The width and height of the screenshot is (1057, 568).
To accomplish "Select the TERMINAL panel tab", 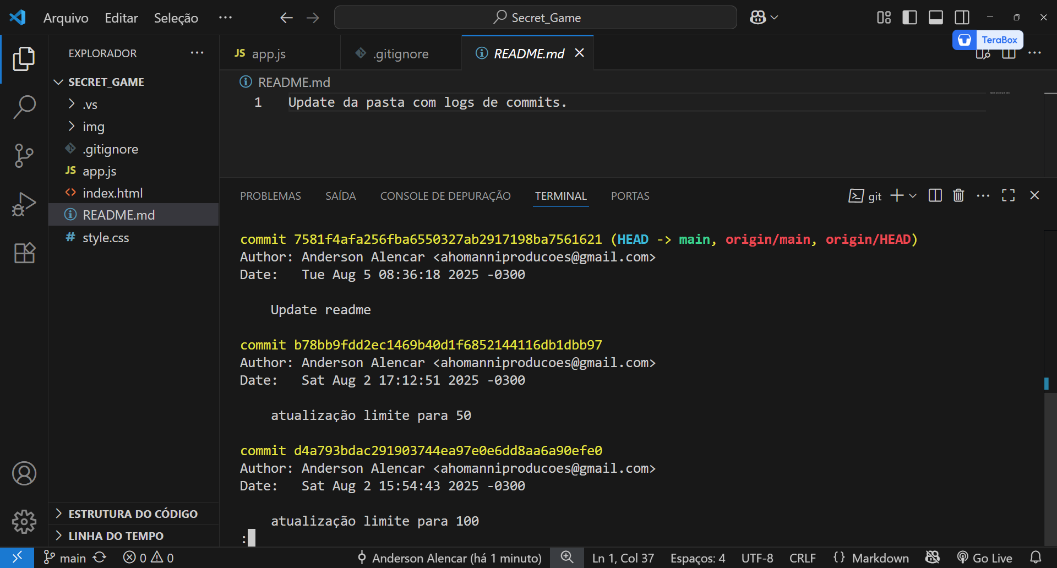I will (x=560, y=196).
